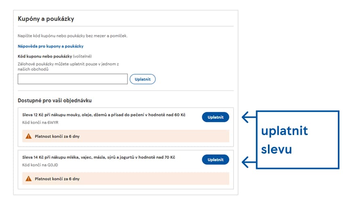The height and width of the screenshot is (204, 354).
Task: Click the warning icon in the Q3JD coupon
Action: 28,178
